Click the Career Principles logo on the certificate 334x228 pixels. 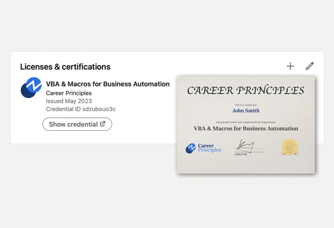coord(203,148)
